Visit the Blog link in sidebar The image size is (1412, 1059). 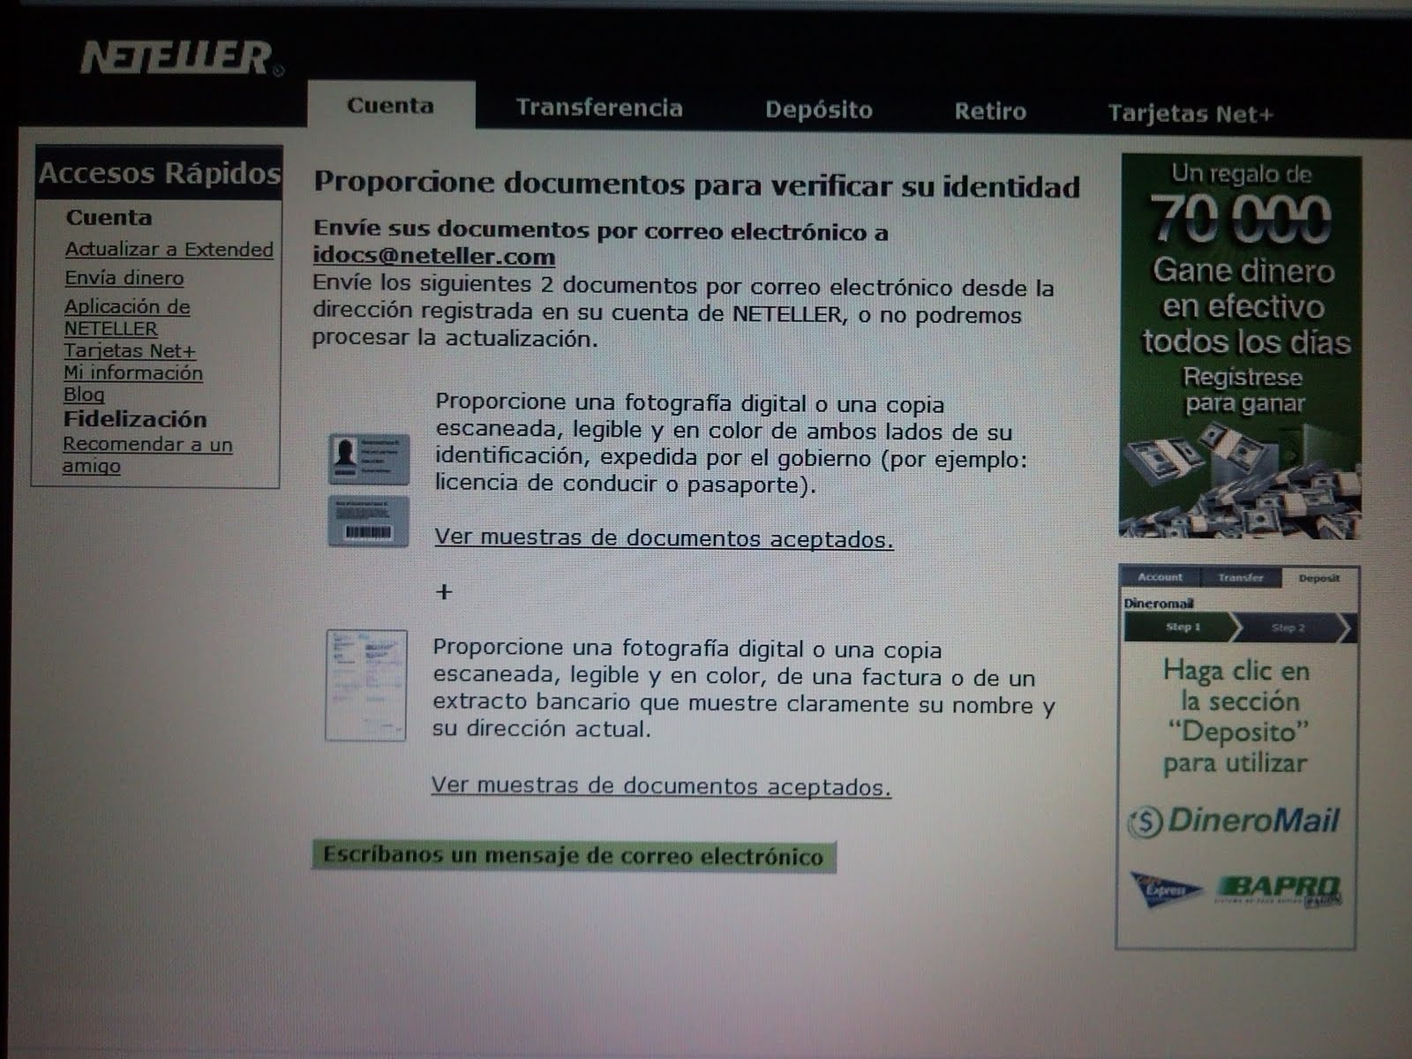pyautogui.click(x=84, y=394)
